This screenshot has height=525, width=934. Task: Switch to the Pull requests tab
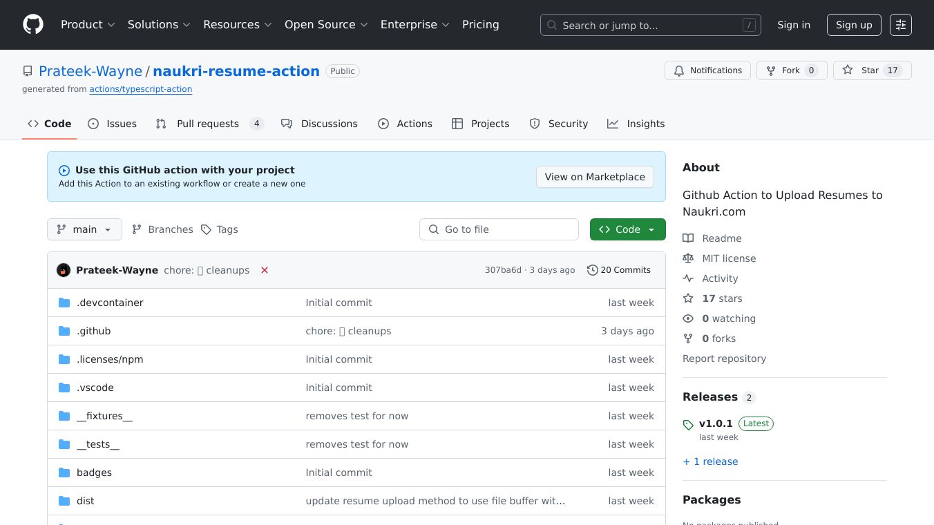click(207, 124)
